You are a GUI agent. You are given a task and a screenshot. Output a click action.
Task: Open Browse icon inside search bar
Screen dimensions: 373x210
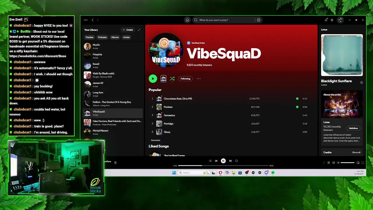click(x=258, y=20)
